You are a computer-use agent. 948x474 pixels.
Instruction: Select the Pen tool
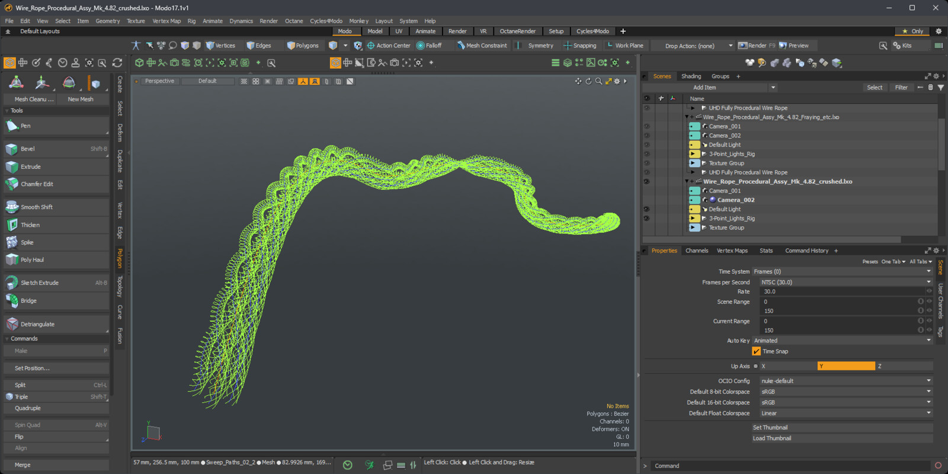tap(56, 126)
